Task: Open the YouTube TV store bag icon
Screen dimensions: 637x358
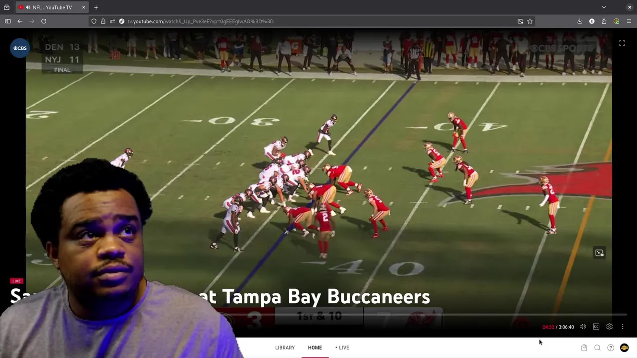Action: coord(584,348)
